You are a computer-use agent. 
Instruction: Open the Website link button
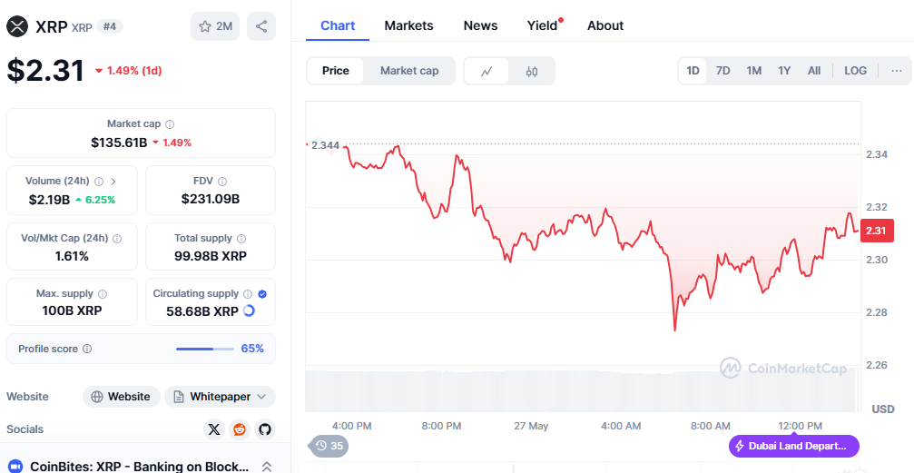[122, 397]
